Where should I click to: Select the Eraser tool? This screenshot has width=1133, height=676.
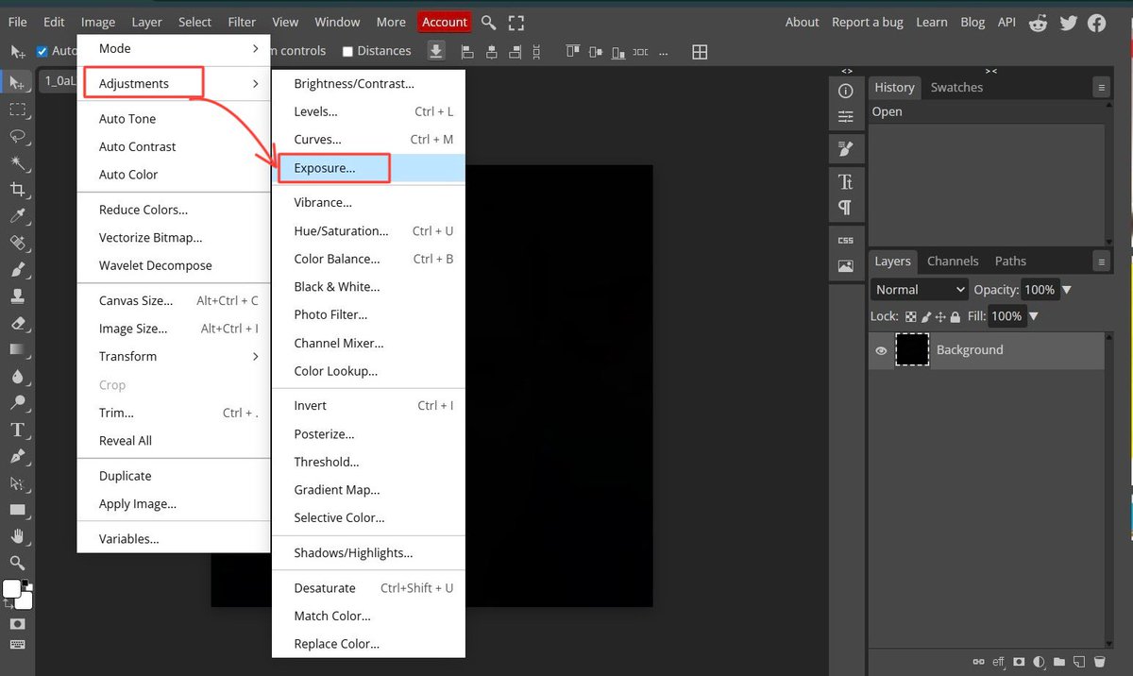[x=17, y=323]
